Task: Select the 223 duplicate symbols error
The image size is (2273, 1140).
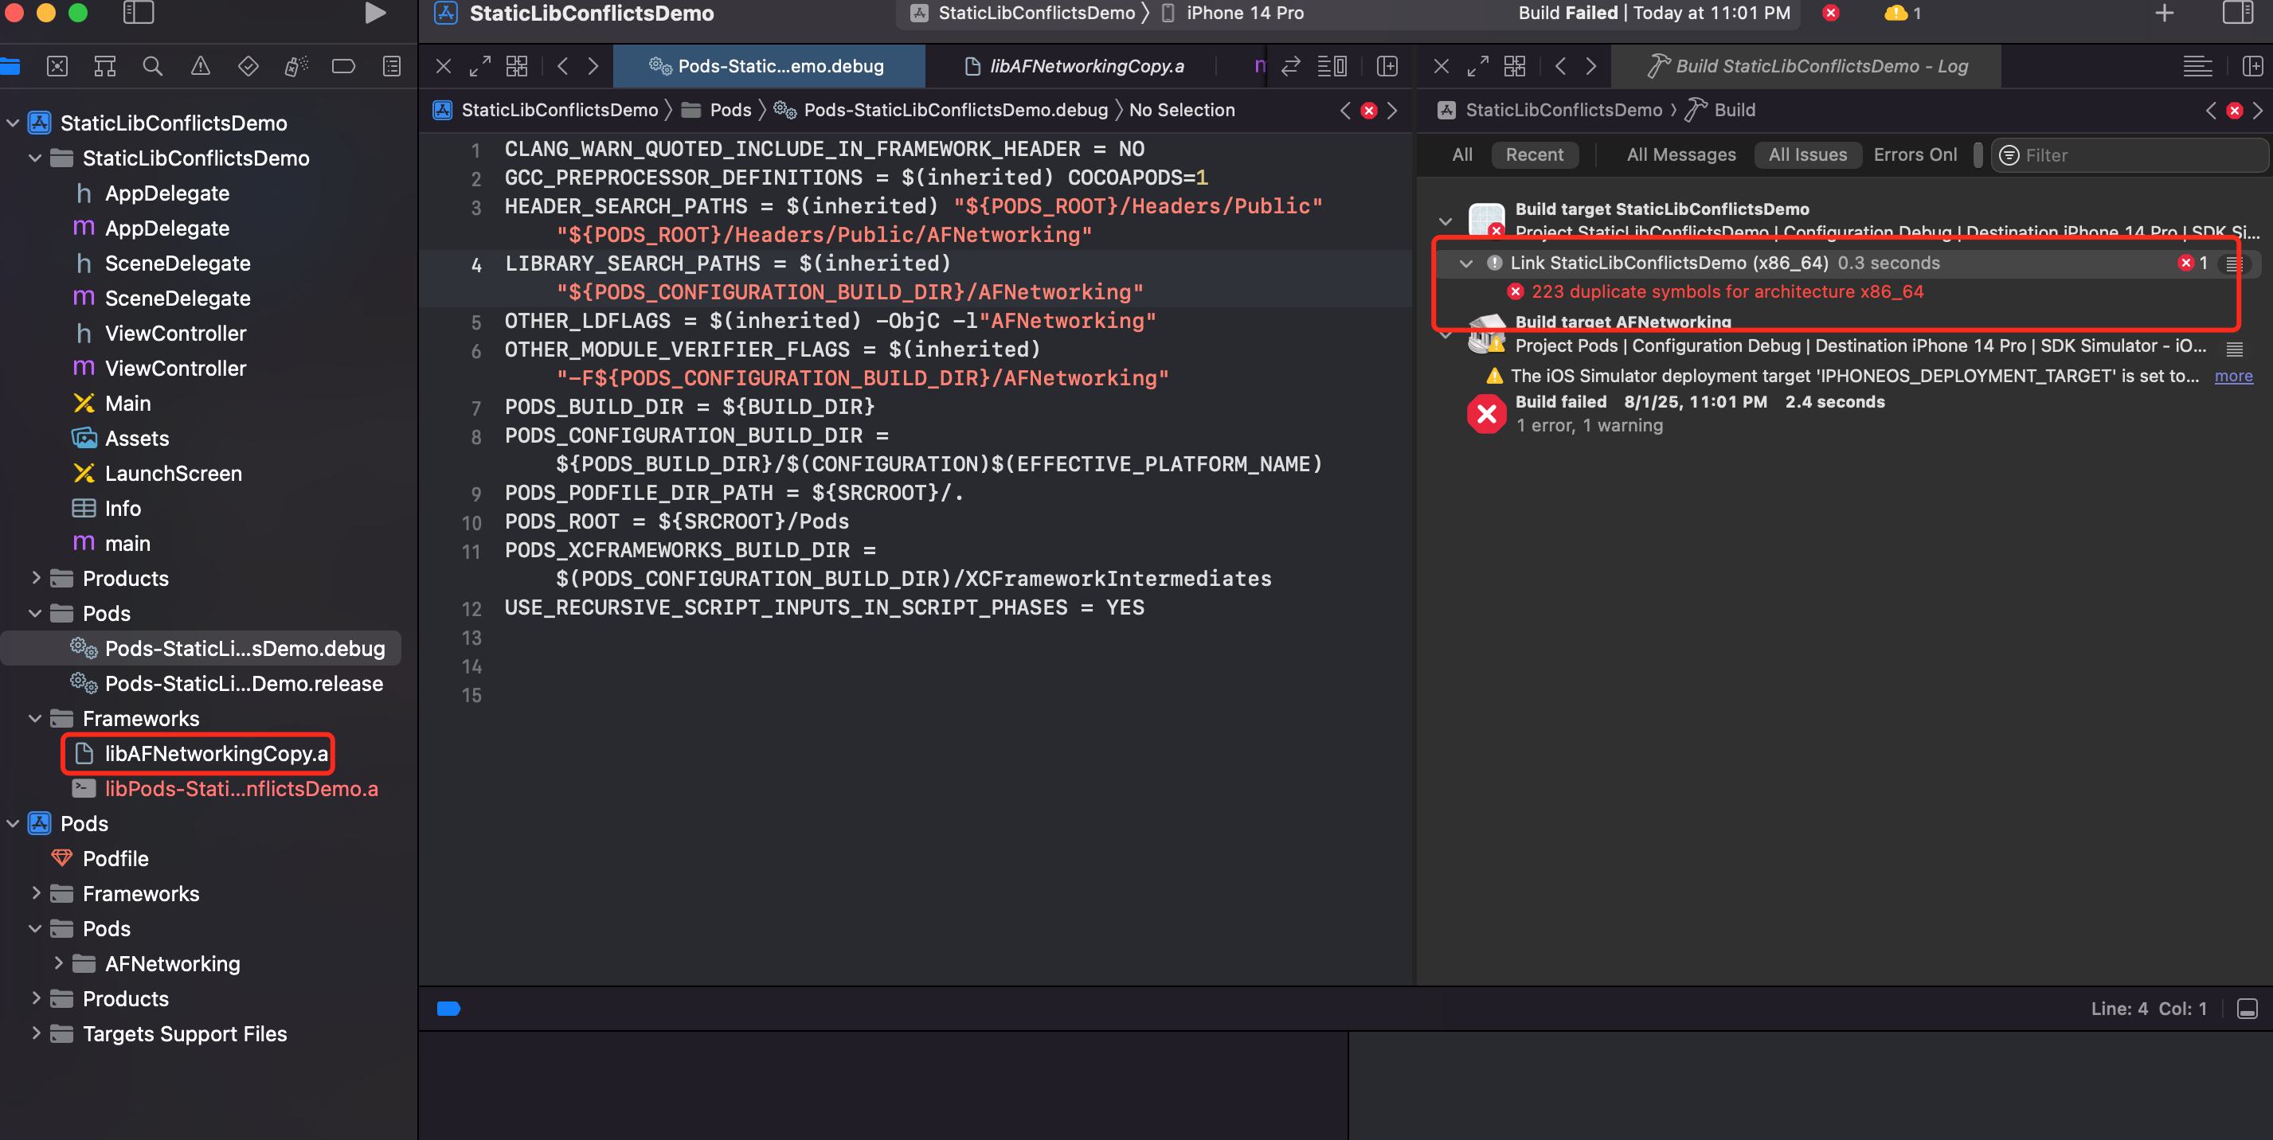Action: point(1727,292)
